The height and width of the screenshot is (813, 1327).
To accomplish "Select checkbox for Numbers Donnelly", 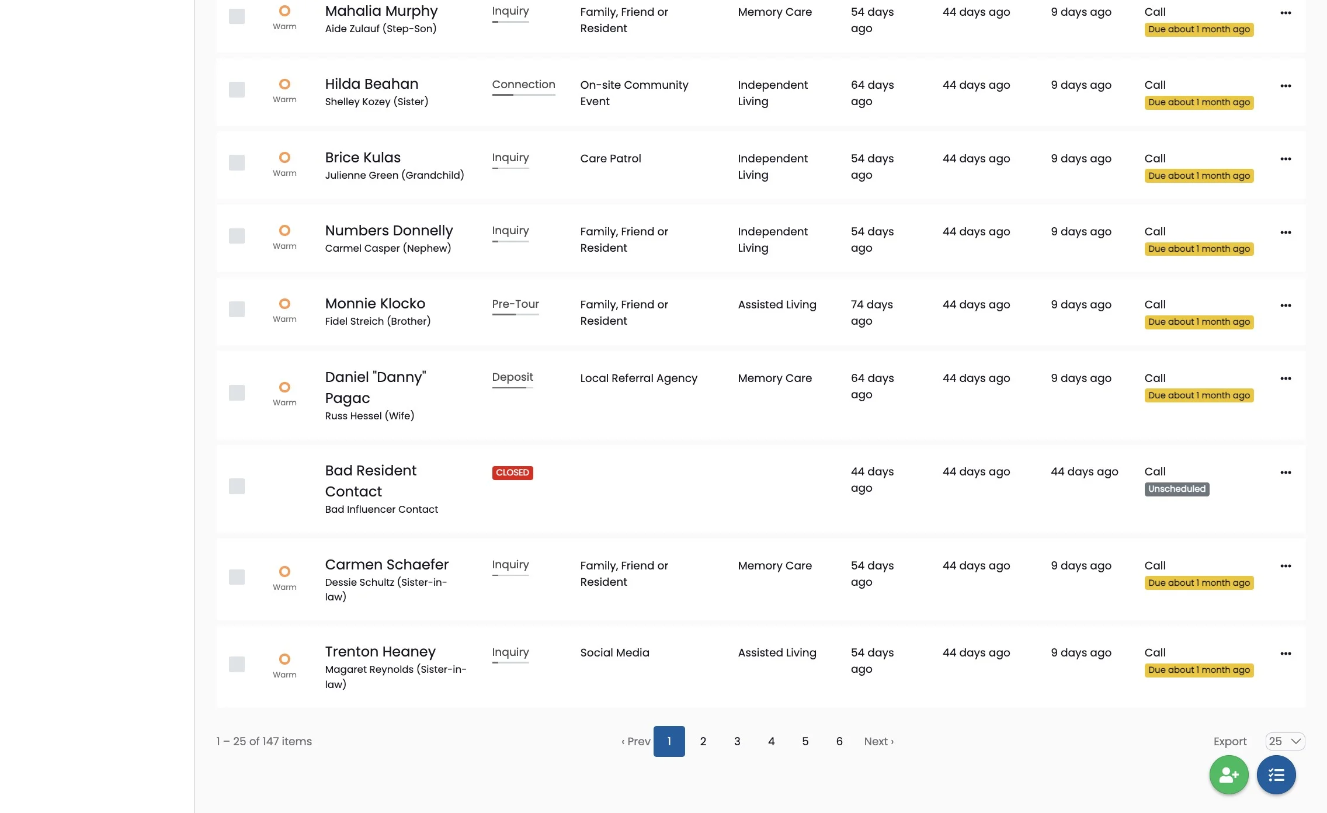I will click(x=237, y=236).
